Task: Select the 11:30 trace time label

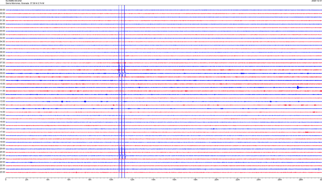Action: click(2, 91)
